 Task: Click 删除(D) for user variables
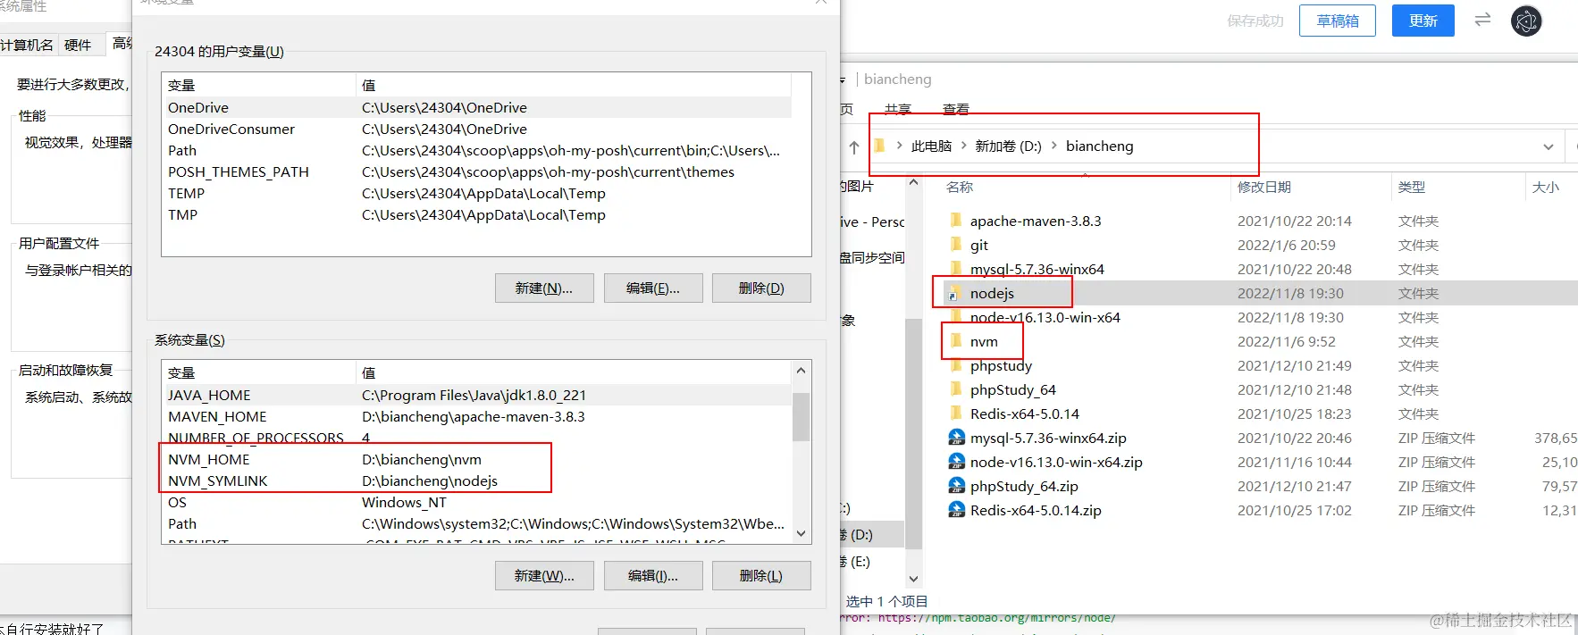pyautogui.click(x=761, y=288)
